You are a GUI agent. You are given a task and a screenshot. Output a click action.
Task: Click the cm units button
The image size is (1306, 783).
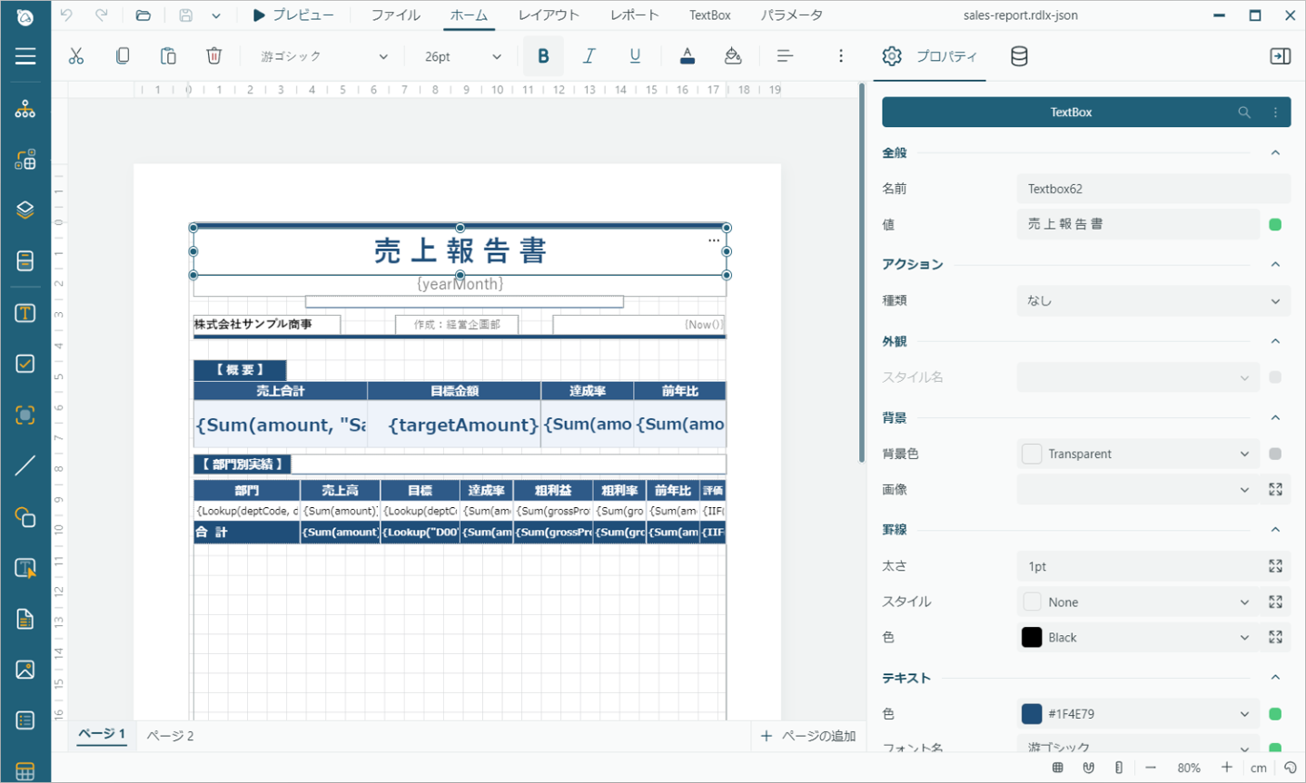(x=1258, y=768)
